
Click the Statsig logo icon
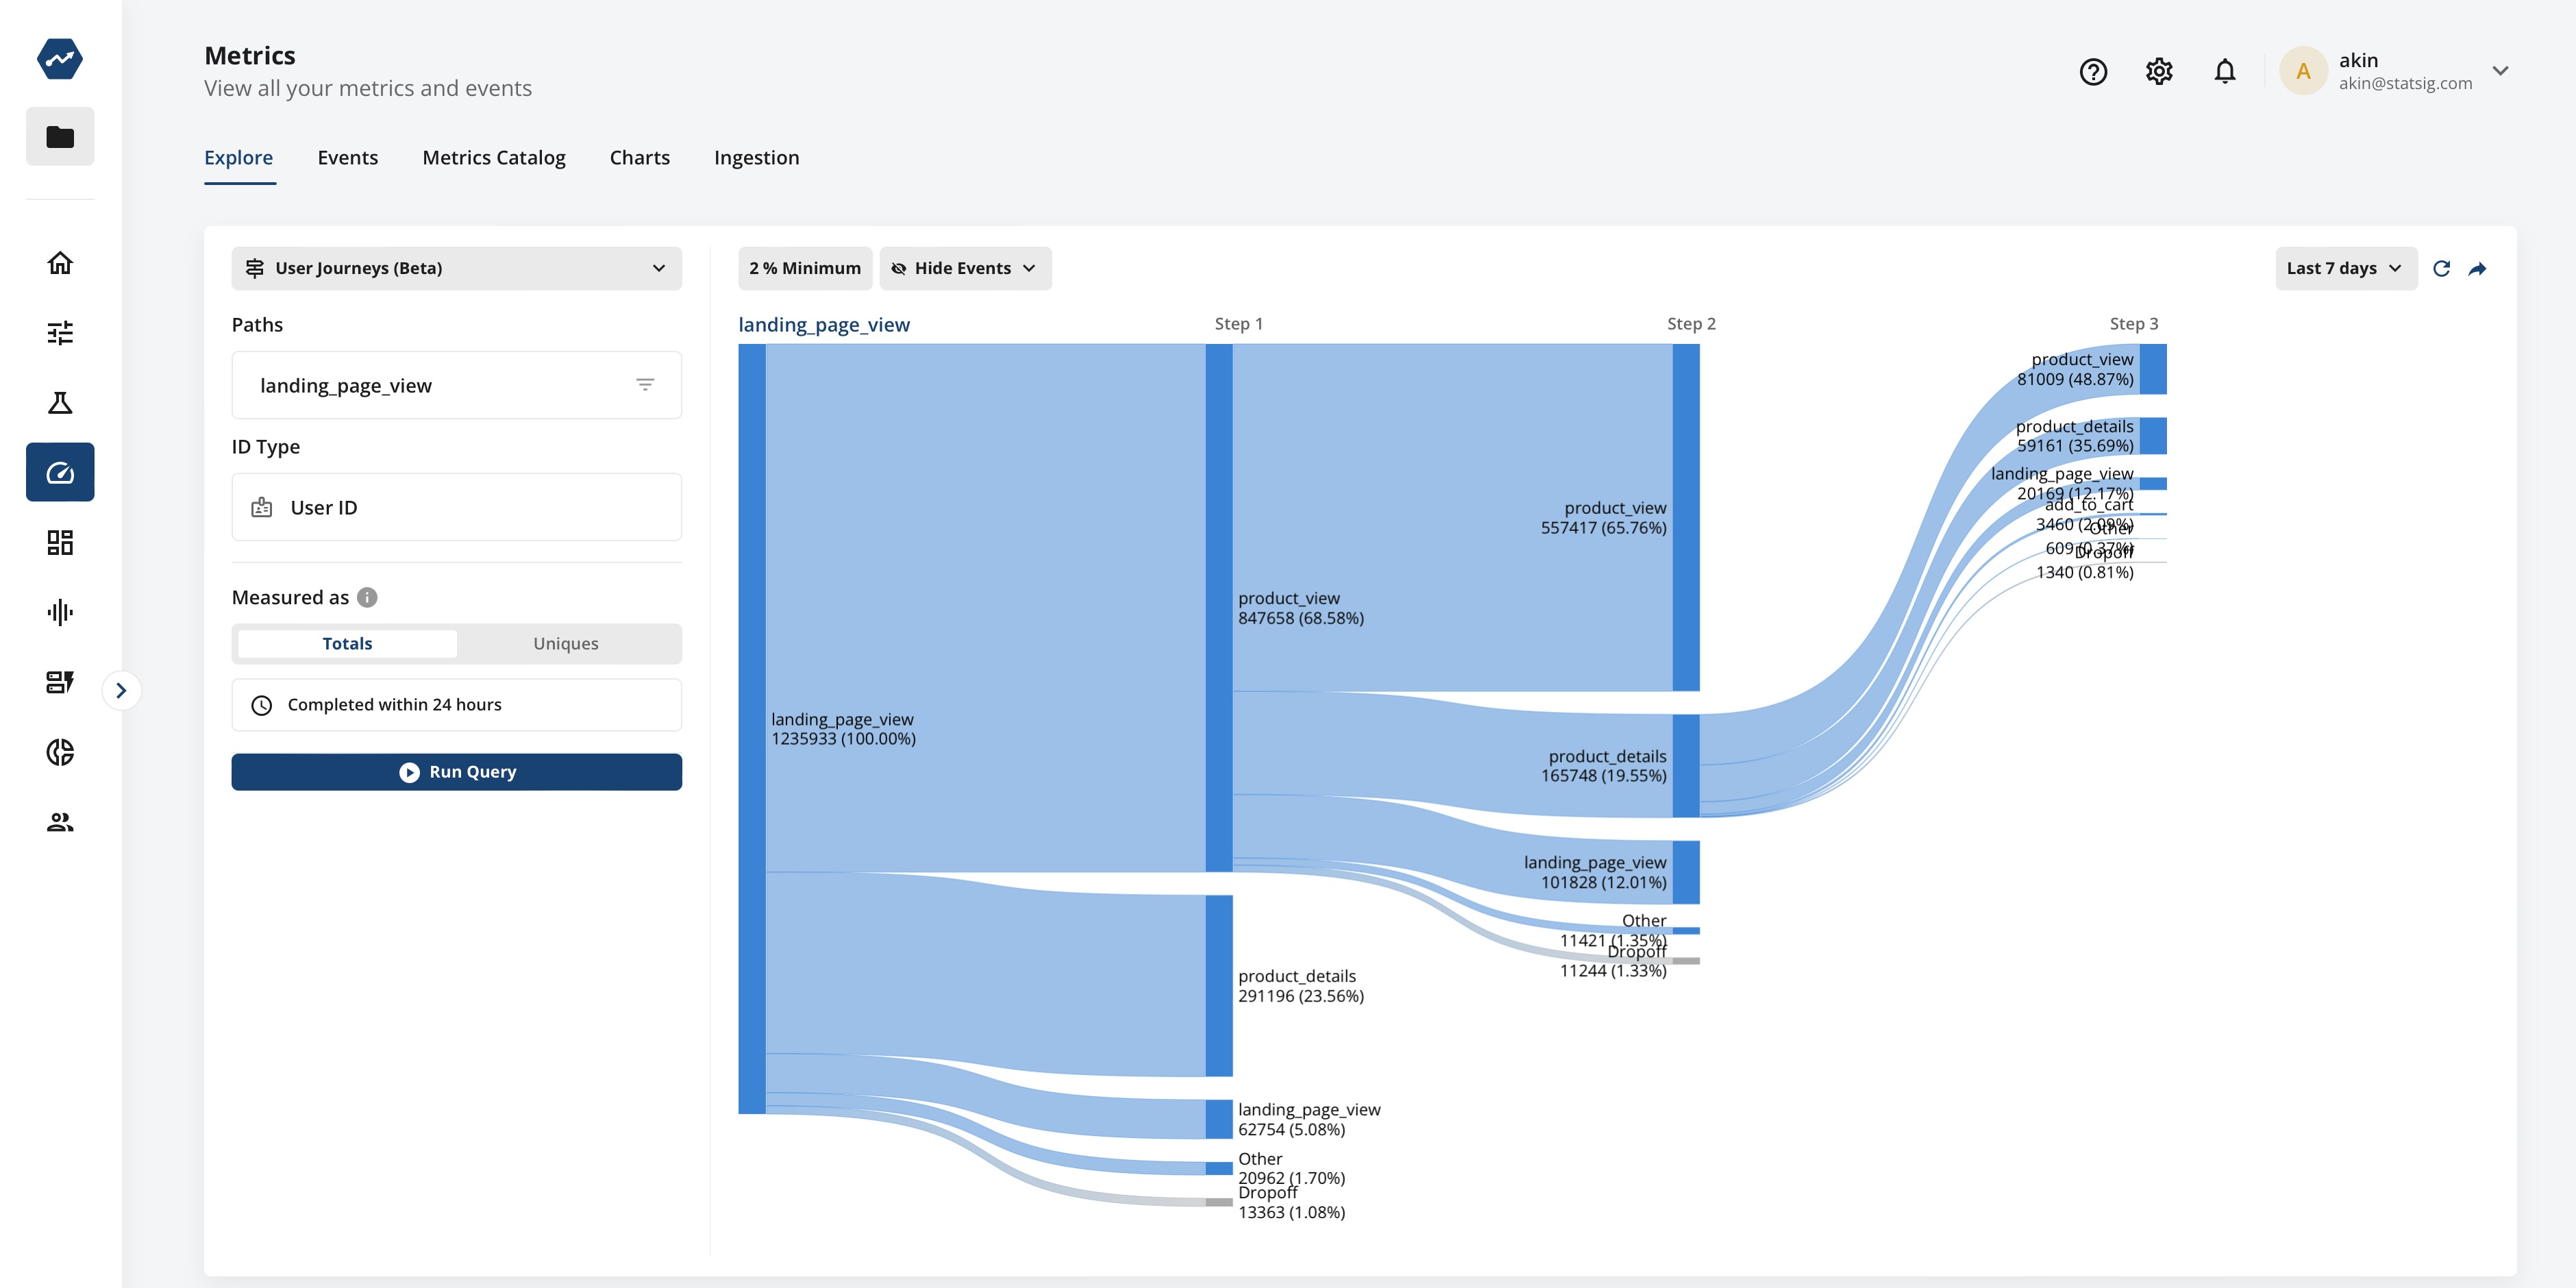(x=60, y=58)
